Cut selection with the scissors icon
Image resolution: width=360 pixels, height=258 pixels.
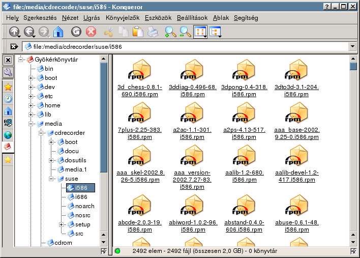pos(109,32)
